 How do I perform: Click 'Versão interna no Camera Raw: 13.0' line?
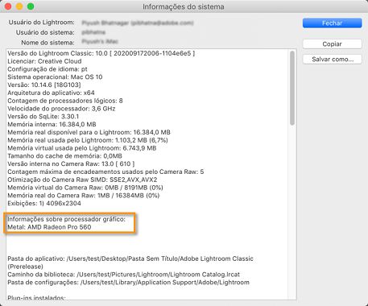pos(71,163)
